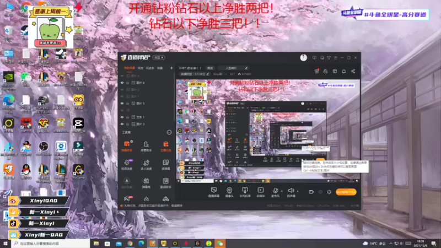Open File Explorer from the taskbar

(x=96, y=244)
